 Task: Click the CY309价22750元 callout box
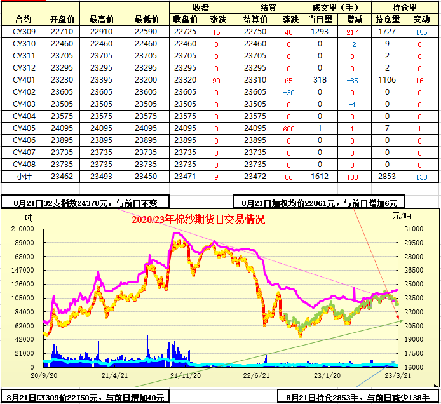tap(84, 398)
